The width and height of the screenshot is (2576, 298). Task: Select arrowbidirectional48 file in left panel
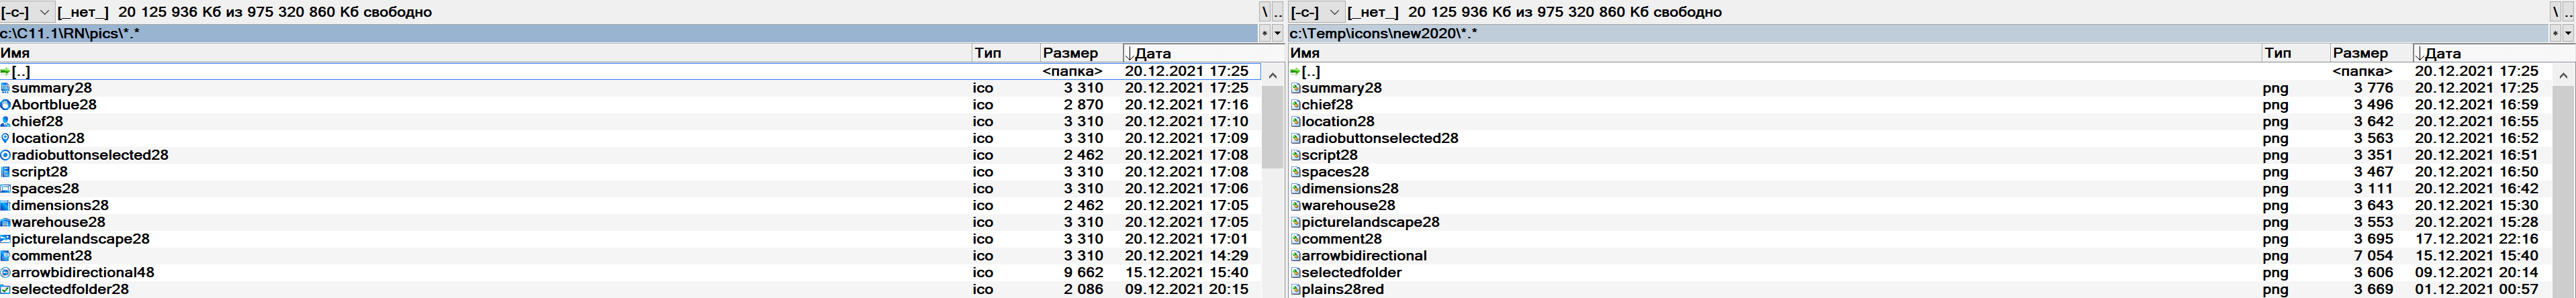82,273
